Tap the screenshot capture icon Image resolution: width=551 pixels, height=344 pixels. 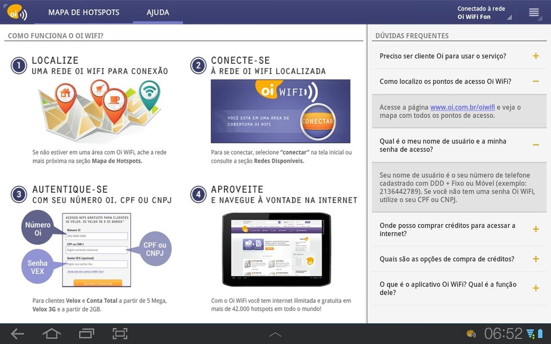coord(120,334)
